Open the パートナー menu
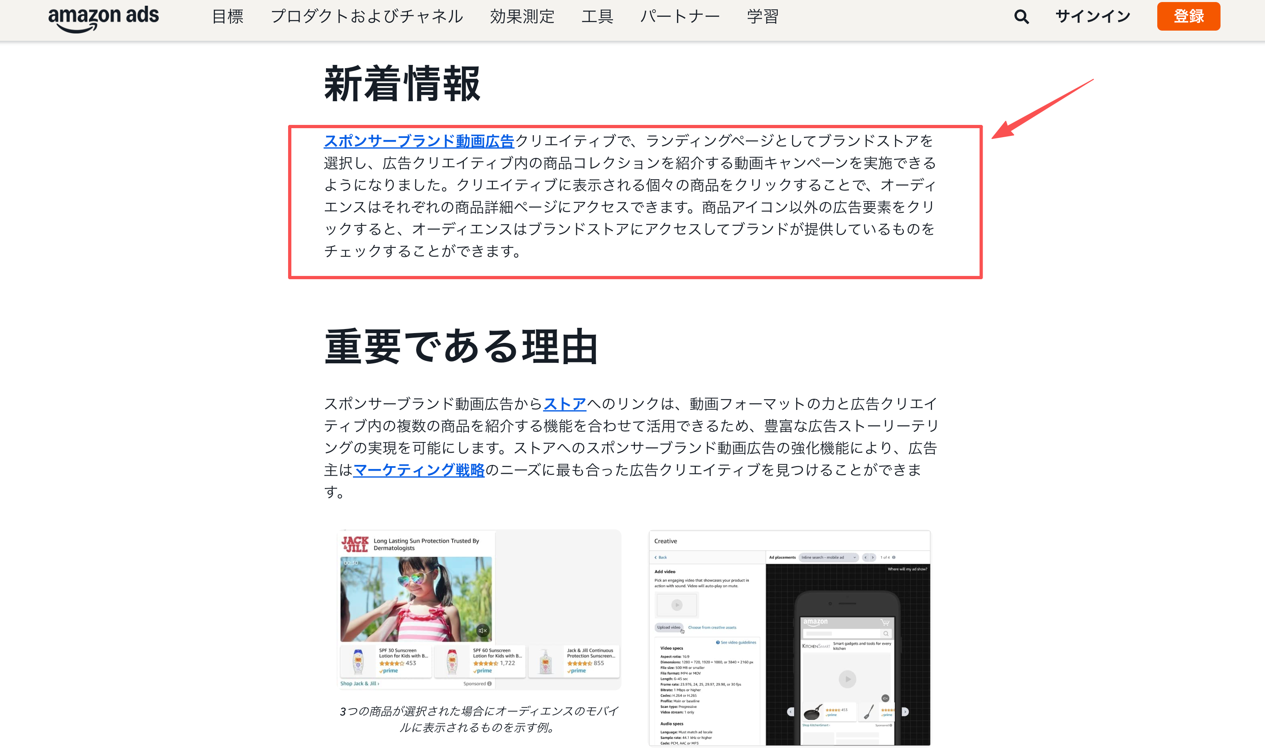1265x756 pixels. point(680,17)
